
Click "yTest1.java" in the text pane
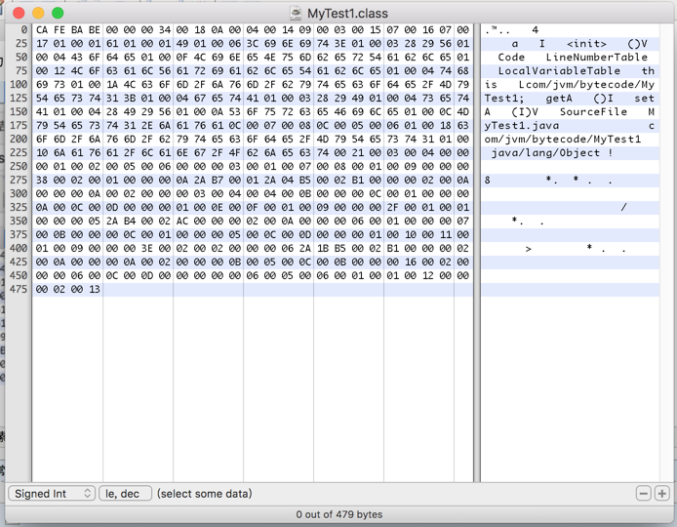(522, 125)
